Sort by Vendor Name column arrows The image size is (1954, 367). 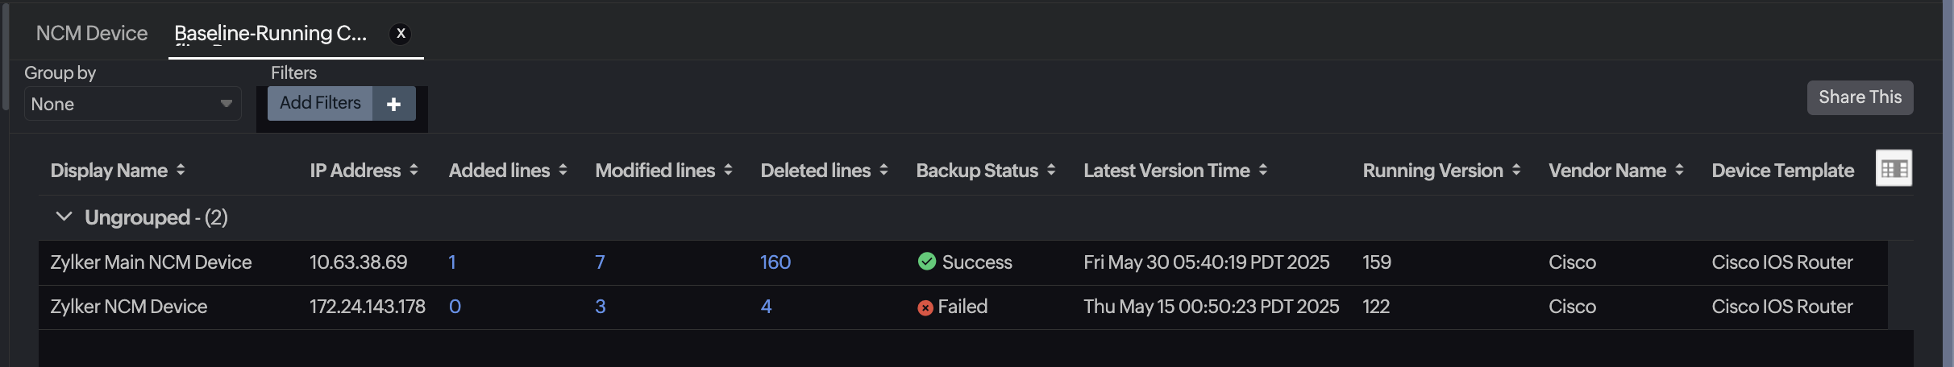point(1679,170)
